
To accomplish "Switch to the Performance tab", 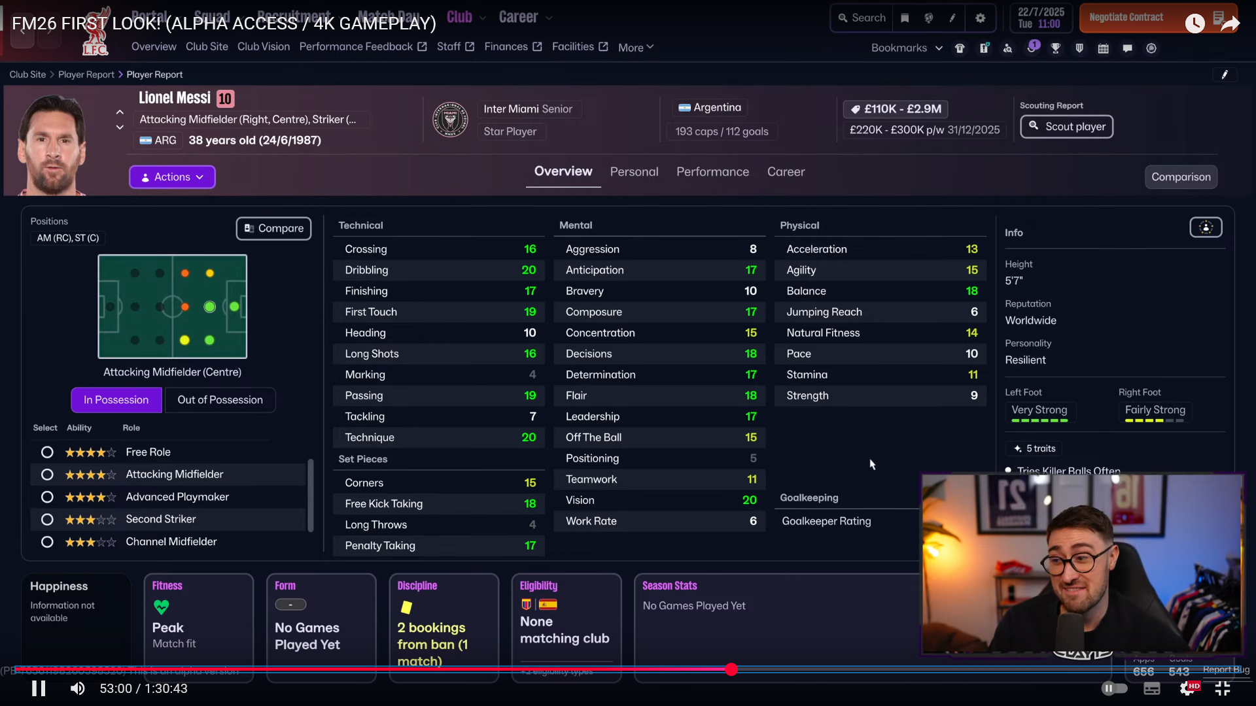I will [712, 172].
